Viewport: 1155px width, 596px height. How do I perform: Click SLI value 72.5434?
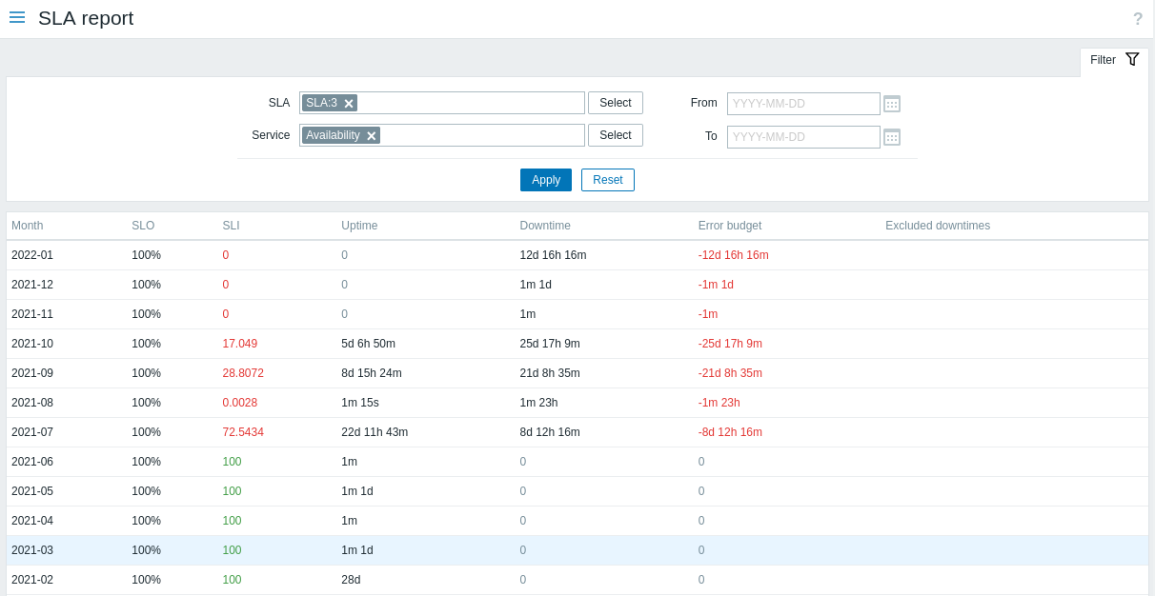(243, 432)
